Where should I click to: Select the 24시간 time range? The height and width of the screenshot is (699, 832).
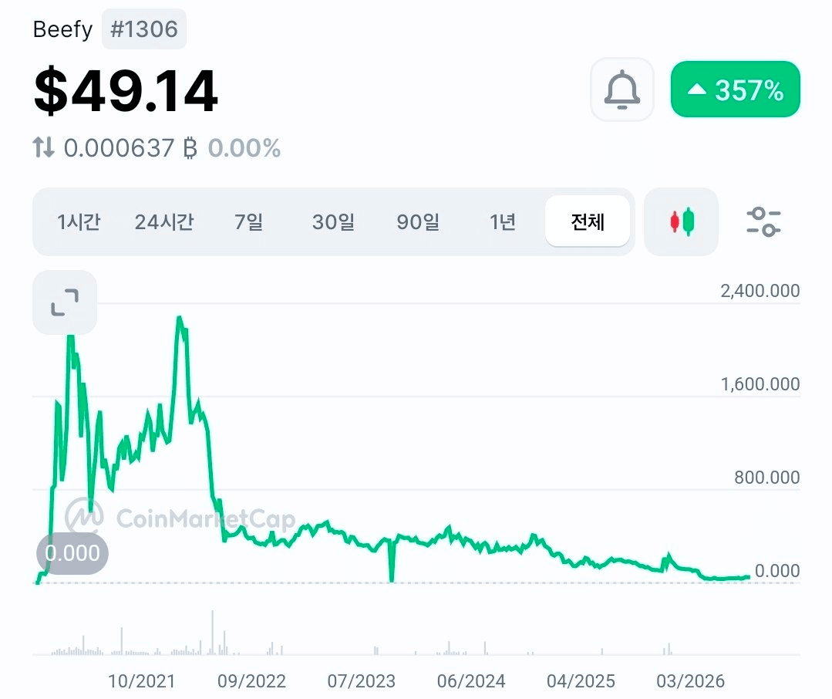(x=164, y=221)
